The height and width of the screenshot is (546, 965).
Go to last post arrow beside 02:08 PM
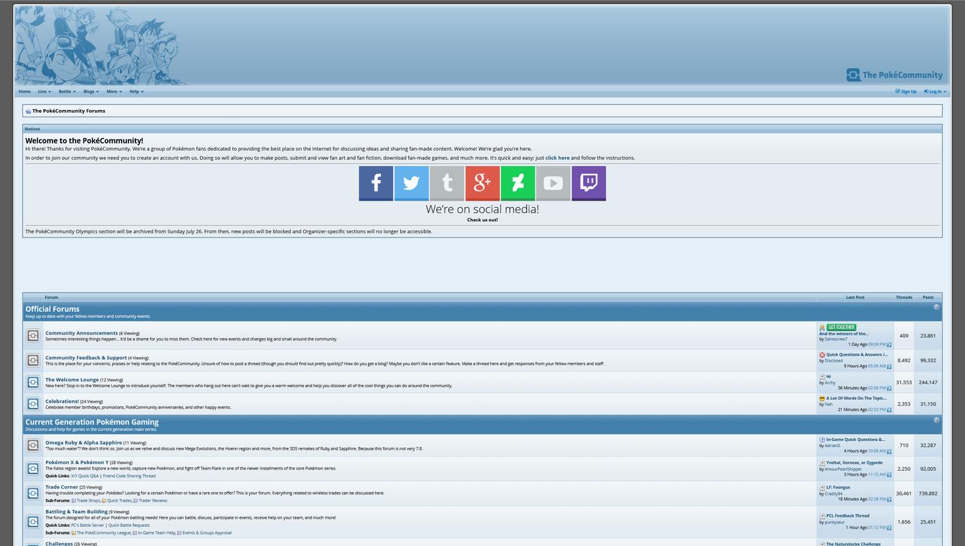coord(889,388)
